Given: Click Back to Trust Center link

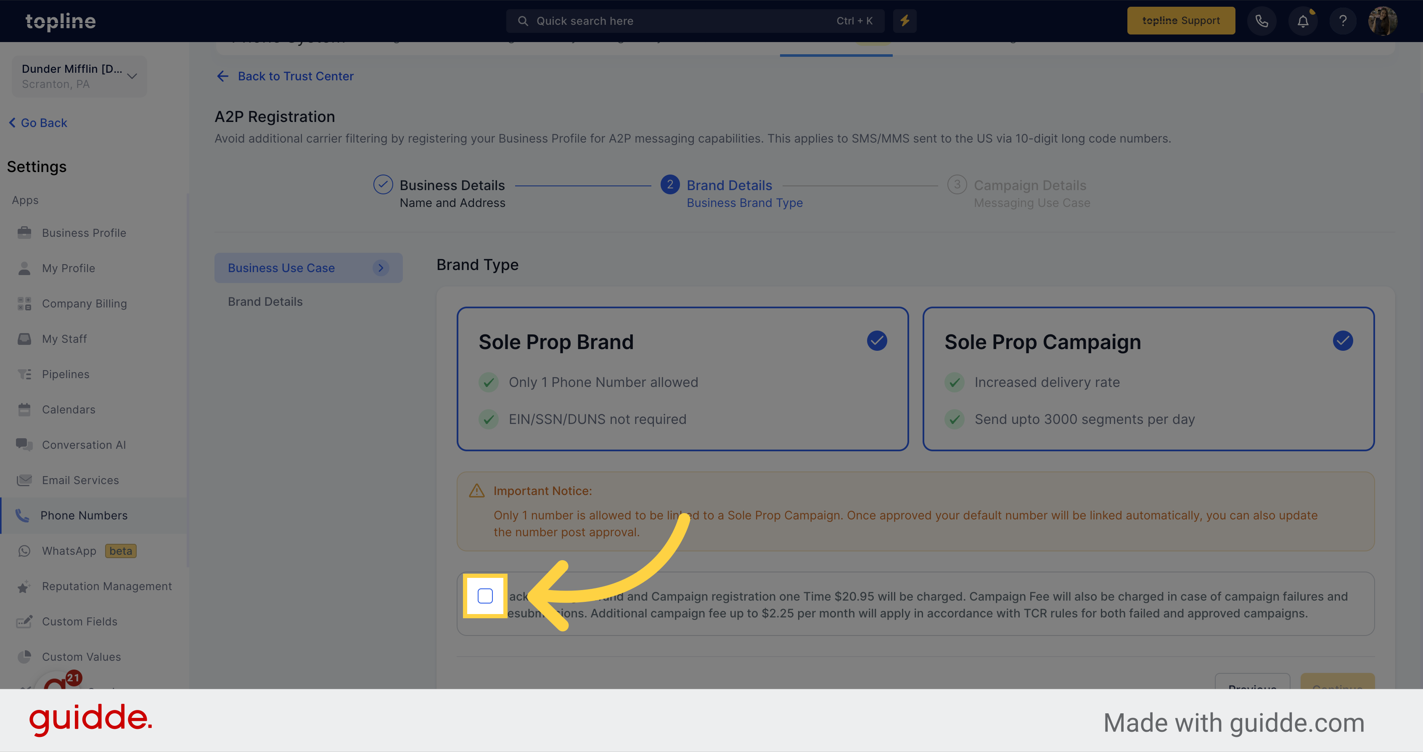Looking at the screenshot, I should (x=296, y=76).
